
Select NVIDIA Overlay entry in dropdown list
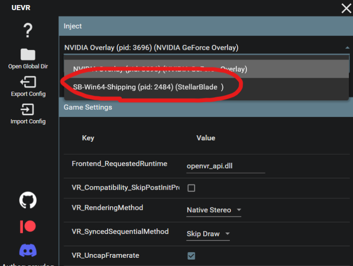coord(160,69)
